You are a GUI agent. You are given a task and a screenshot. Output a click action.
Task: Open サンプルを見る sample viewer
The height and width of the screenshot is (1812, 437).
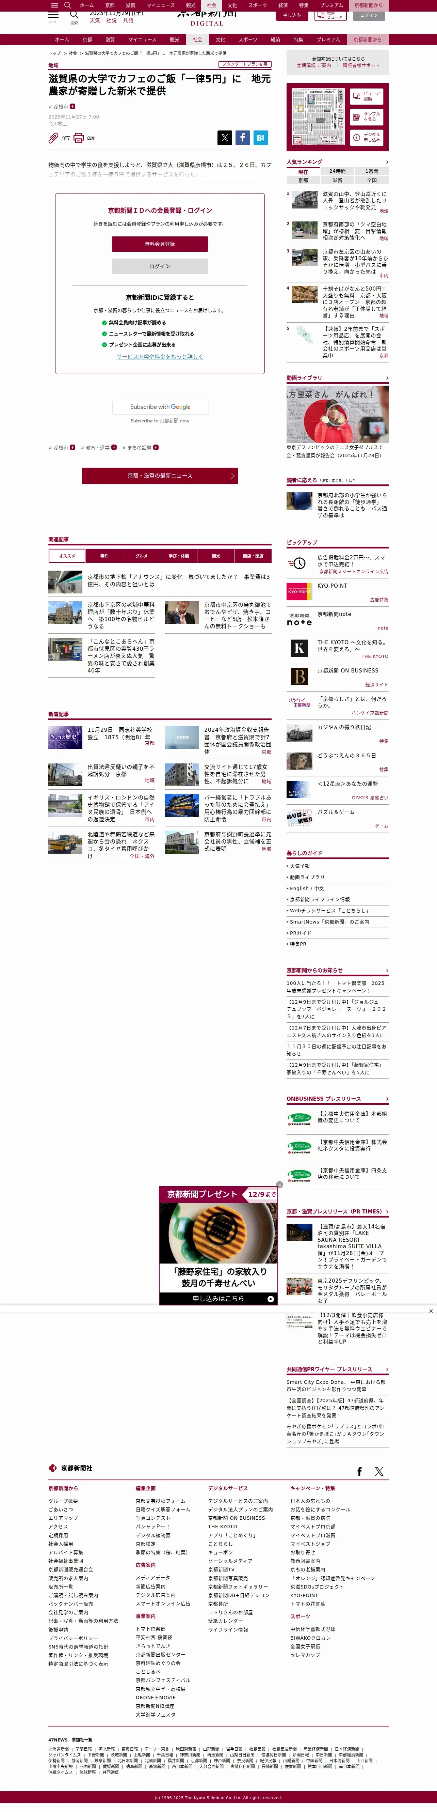[367, 117]
